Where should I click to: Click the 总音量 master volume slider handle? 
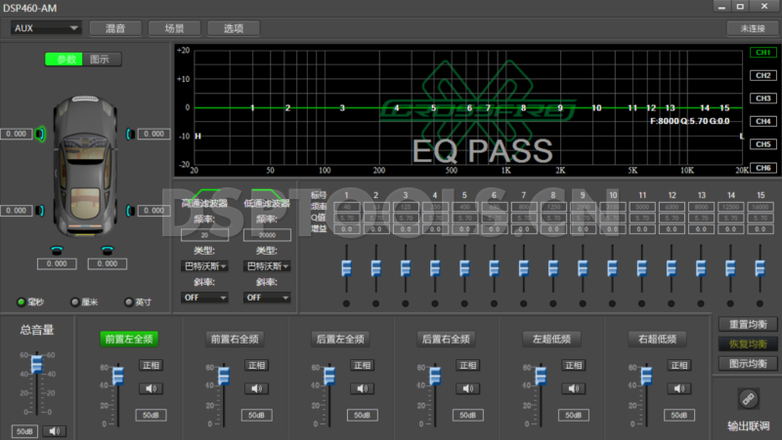click(x=37, y=364)
